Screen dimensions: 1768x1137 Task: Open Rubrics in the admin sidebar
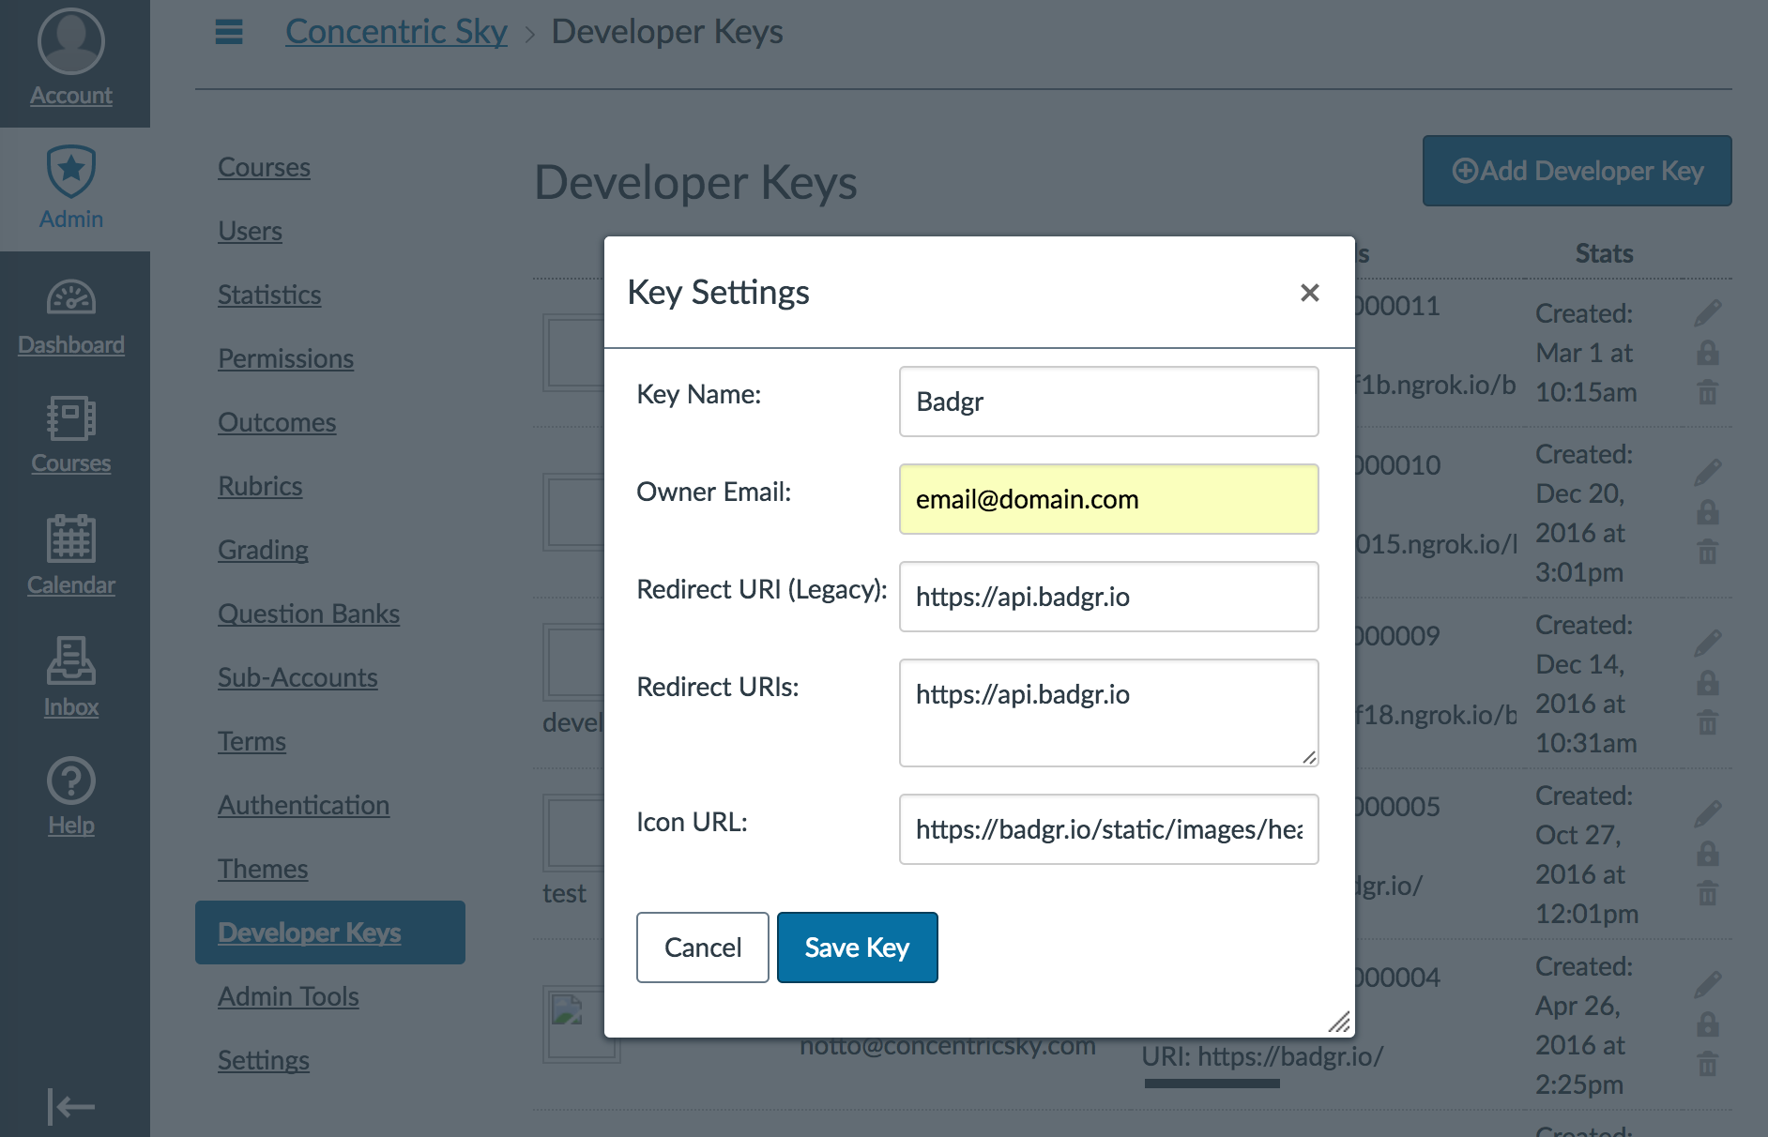click(260, 486)
